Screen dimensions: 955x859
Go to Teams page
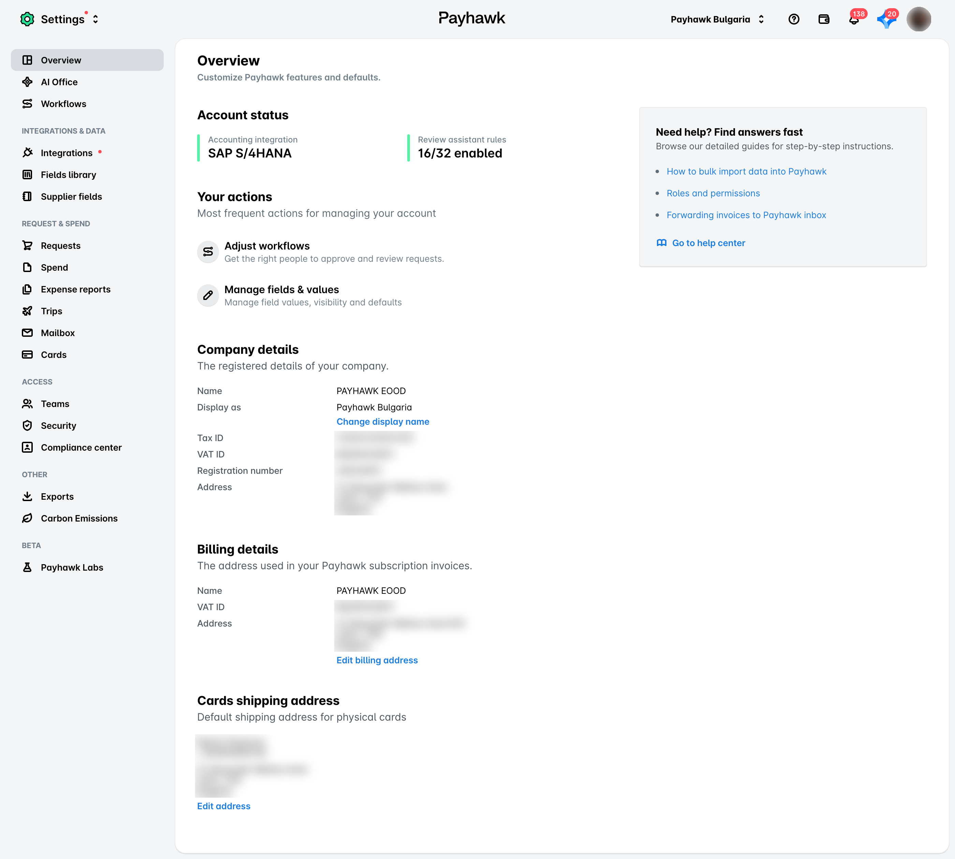click(x=87, y=404)
